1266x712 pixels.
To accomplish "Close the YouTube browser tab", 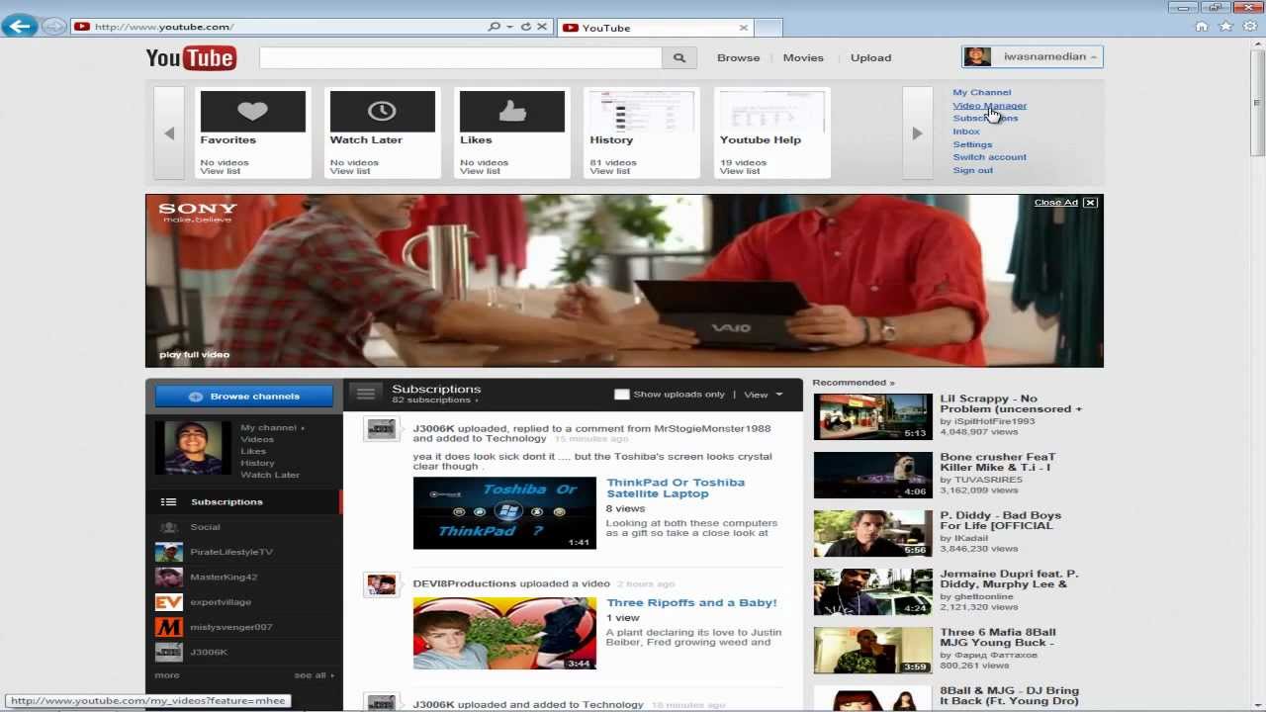I will coord(743,28).
